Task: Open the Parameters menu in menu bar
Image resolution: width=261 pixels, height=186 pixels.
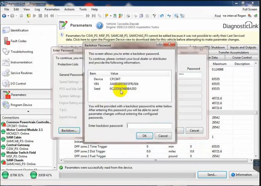Action: click(x=52, y=9)
